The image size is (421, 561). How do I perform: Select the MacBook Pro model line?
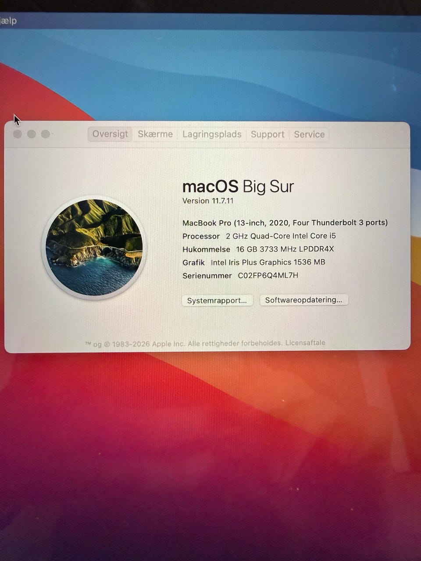285,223
